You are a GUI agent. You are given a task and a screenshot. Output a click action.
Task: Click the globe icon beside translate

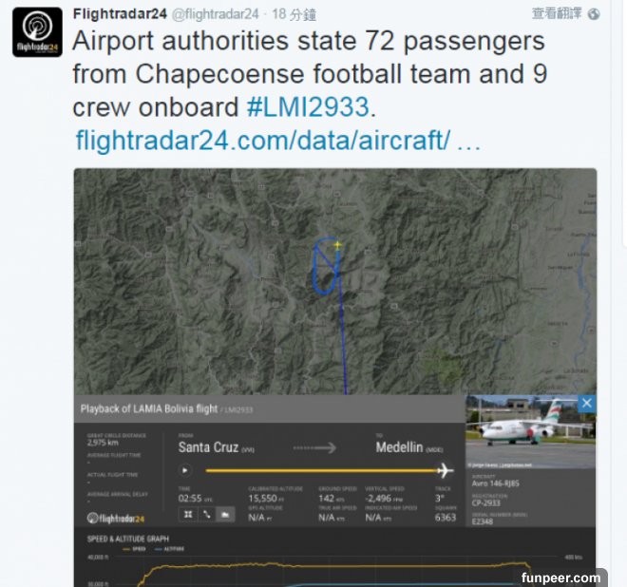594,14
